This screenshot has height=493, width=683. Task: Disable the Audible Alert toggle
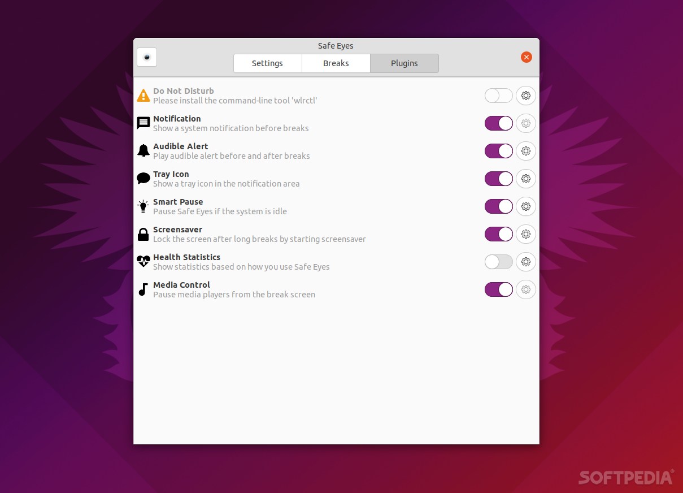[x=498, y=151]
